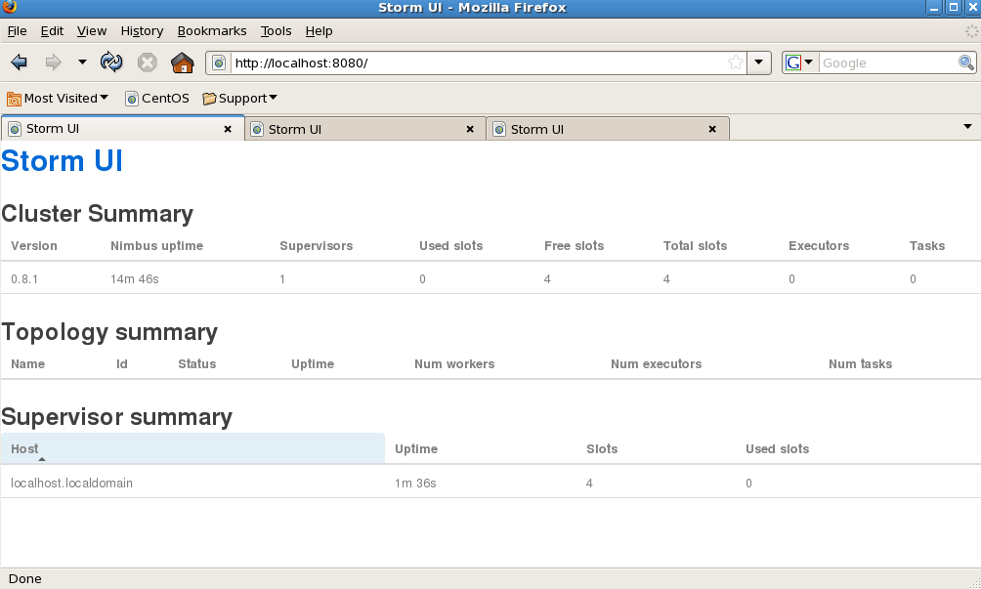Focus the localhost:8080 address field

478,63
